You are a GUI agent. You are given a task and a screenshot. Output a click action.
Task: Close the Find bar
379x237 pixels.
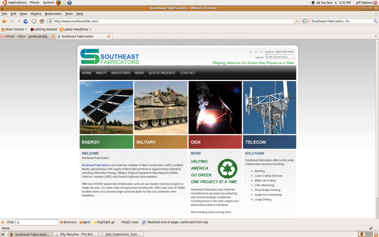click(x=3, y=222)
